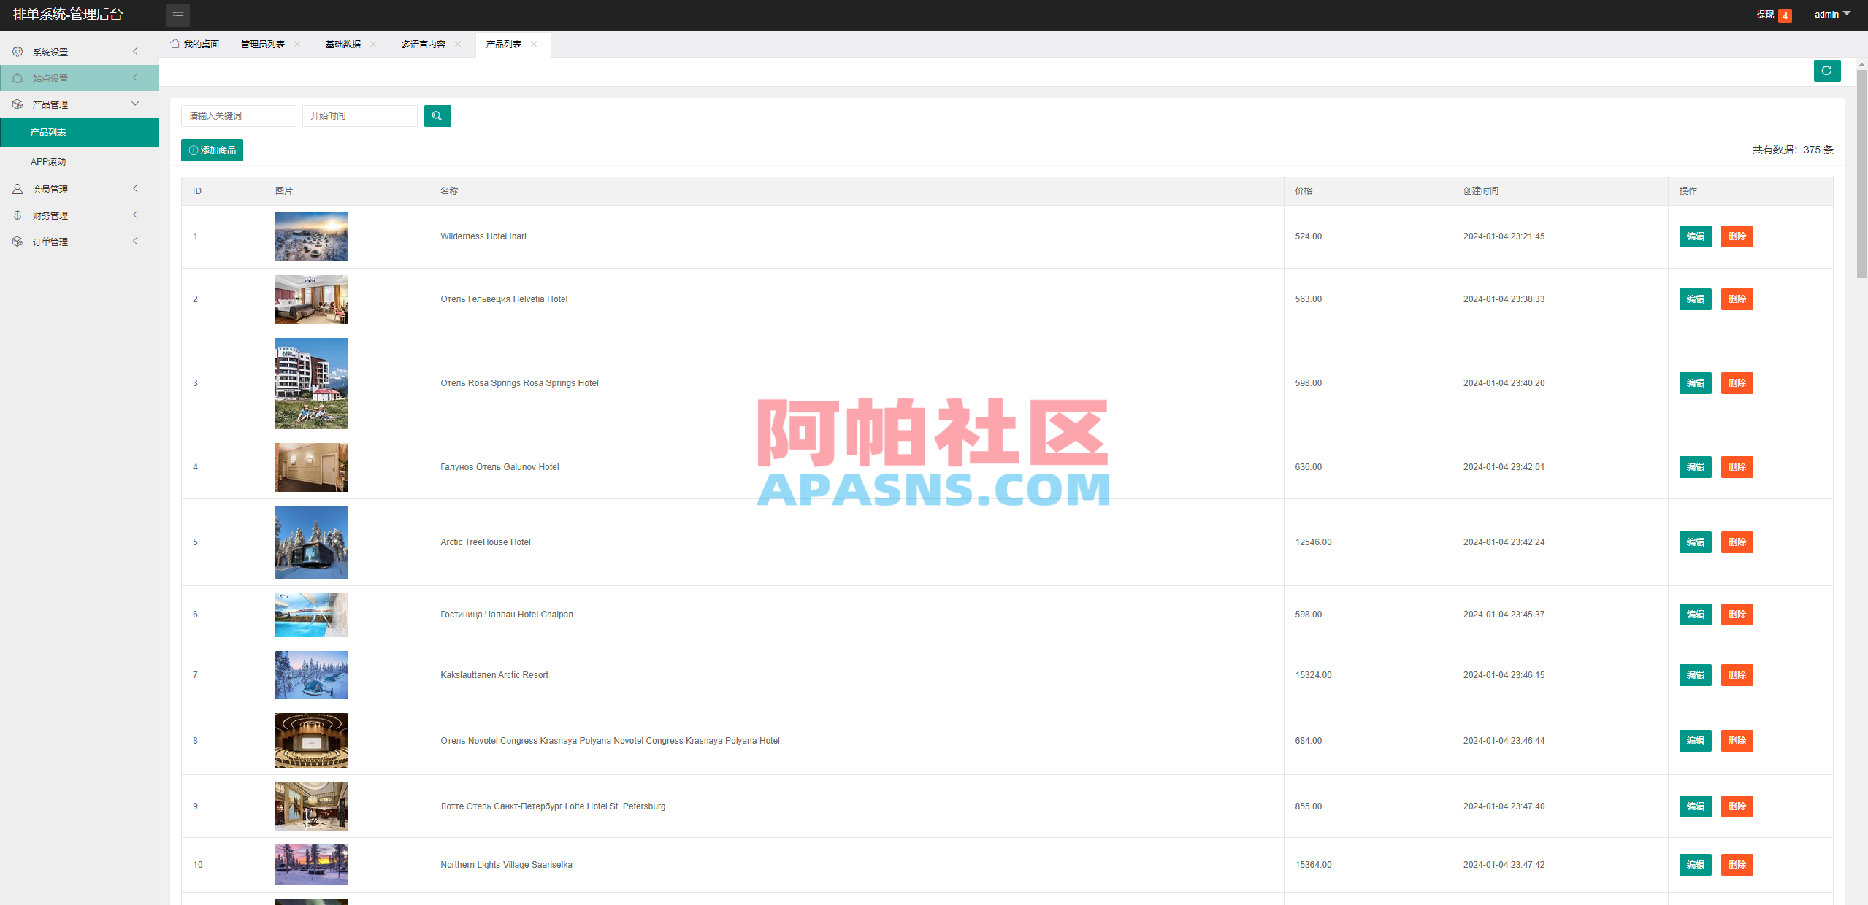Select the 会员管理 member icon in sidebar
Image resolution: width=1868 pixels, height=905 pixels.
18,188
